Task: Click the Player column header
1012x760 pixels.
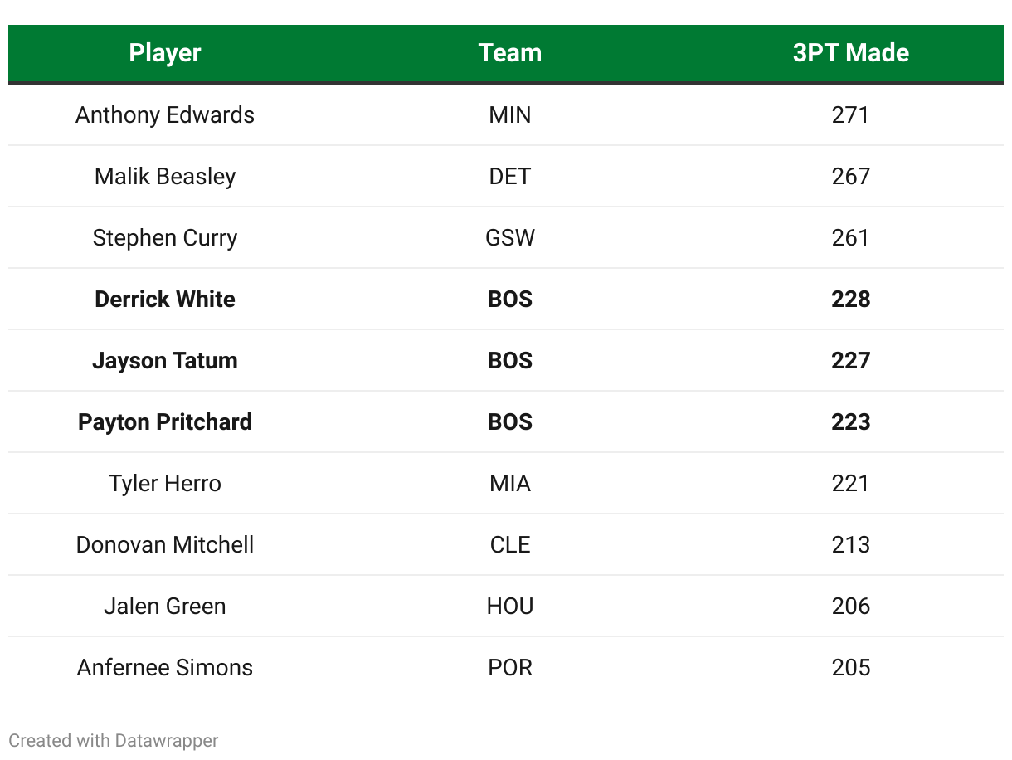Action: pyautogui.click(x=165, y=53)
